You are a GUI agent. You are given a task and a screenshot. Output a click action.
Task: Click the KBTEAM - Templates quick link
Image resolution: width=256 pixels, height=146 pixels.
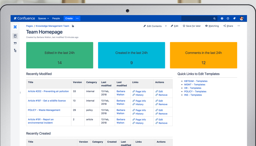(x=196, y=81)
